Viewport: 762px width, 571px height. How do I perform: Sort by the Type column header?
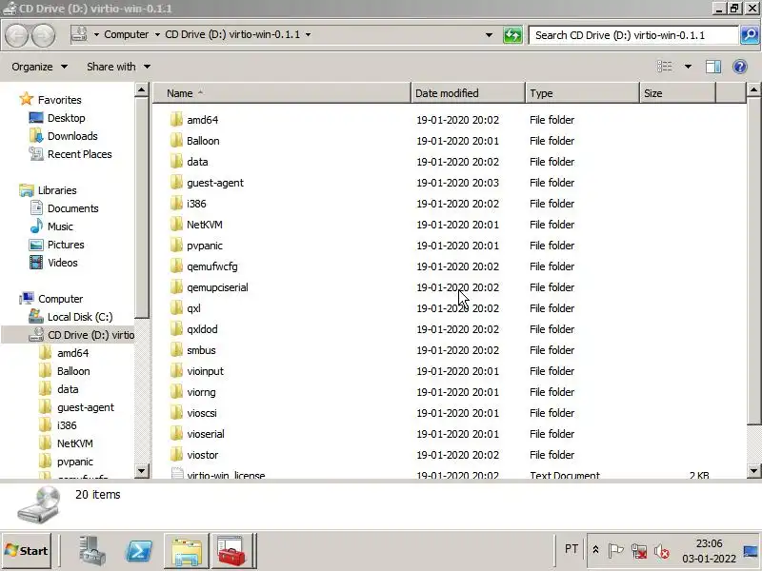pyautogui.click(x=582, y=93)
